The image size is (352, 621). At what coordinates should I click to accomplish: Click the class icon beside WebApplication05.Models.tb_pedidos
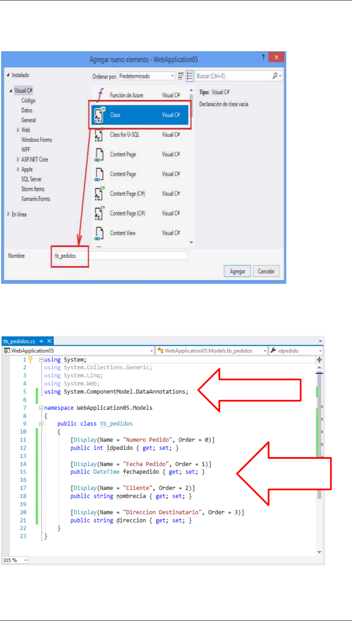(x=161, y=351)
